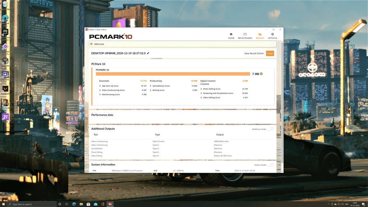Expand Spreadsheets Score details

coord(151,86)
